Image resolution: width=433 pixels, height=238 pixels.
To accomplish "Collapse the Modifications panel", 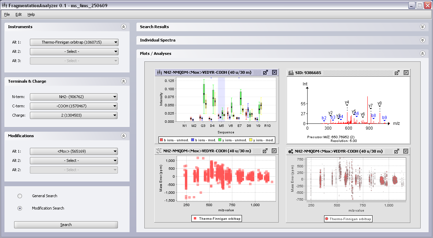I will 124,136.
